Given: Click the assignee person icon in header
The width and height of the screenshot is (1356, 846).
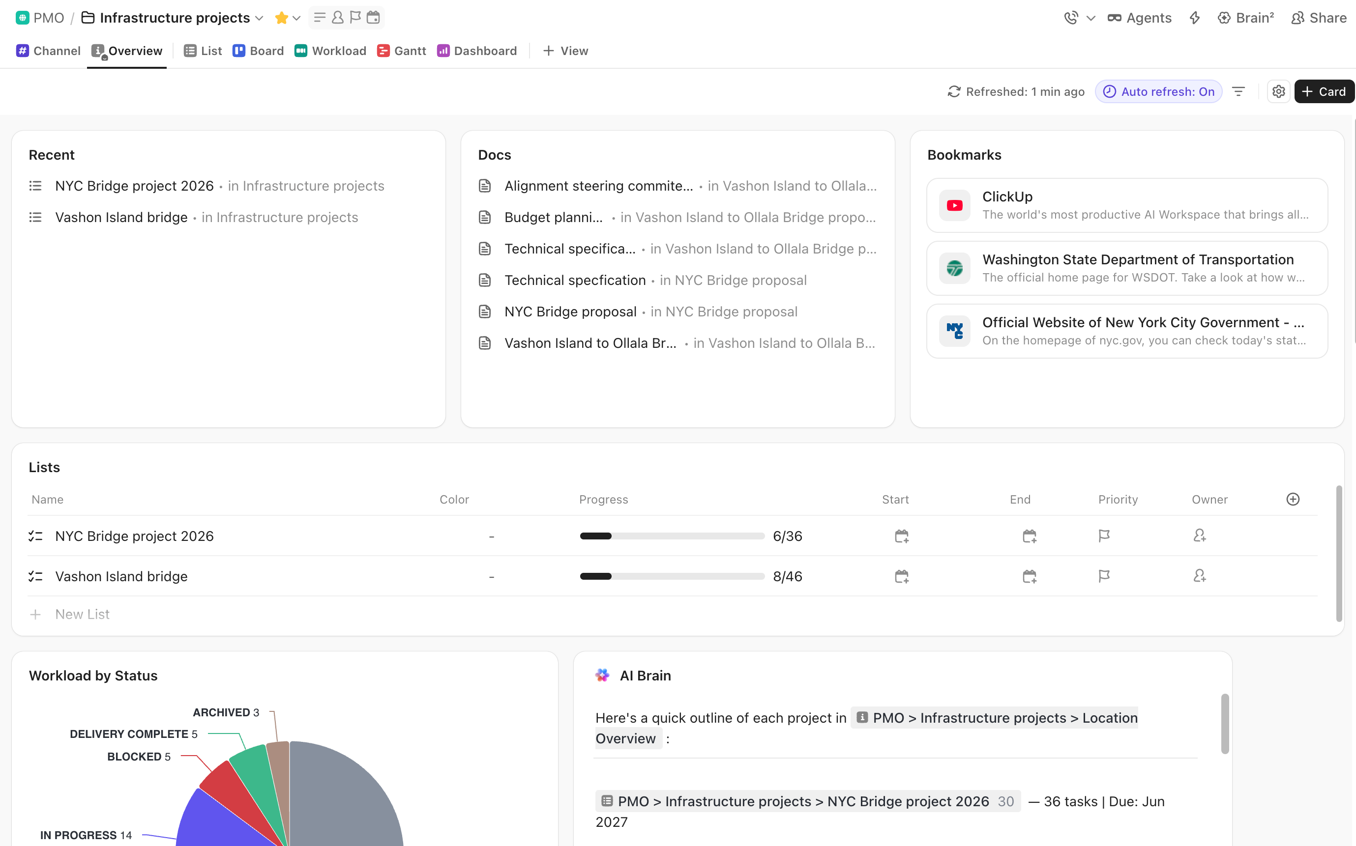Looking at the screenshot, I should pyautogui.click(x=337, y=18).
